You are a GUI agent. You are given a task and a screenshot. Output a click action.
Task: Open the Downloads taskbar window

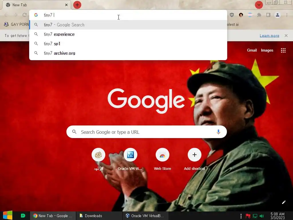[99, 216]
